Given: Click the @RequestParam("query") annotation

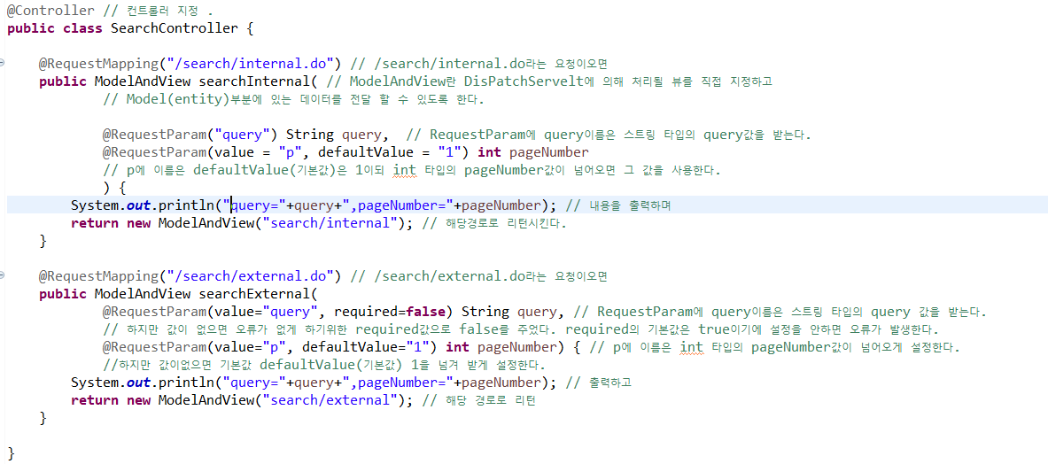Looking at the screenshot, I should coord(190,135).
